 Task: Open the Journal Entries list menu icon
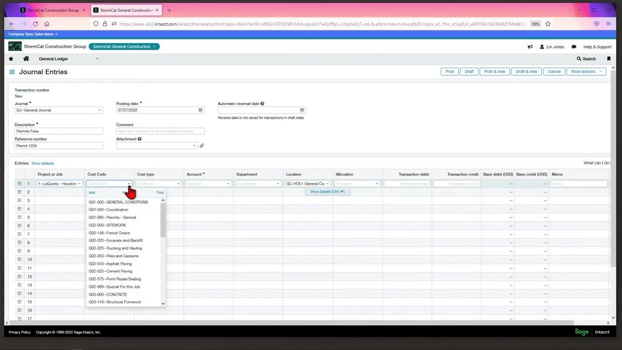point(12,72)
